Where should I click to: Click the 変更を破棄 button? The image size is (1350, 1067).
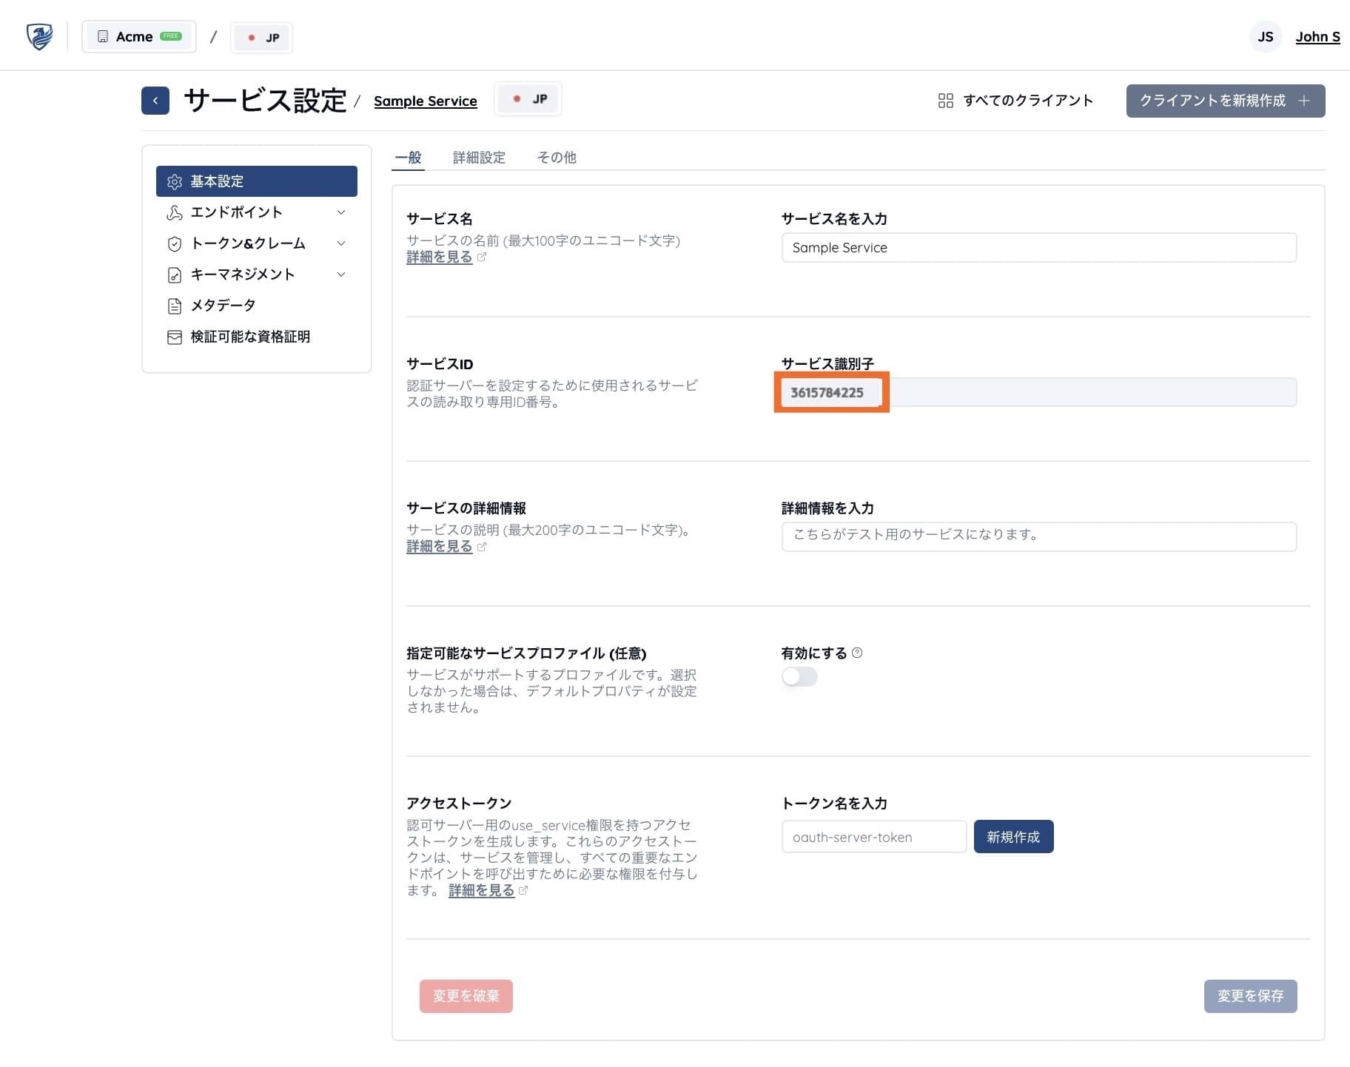coord(466,996)
